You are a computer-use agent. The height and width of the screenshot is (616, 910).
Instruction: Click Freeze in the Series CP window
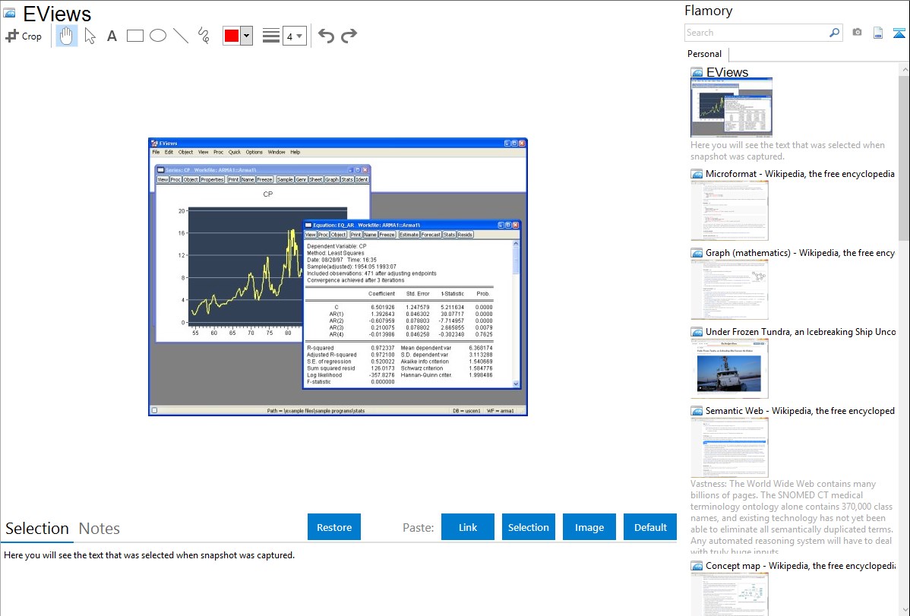pos(264,179)
